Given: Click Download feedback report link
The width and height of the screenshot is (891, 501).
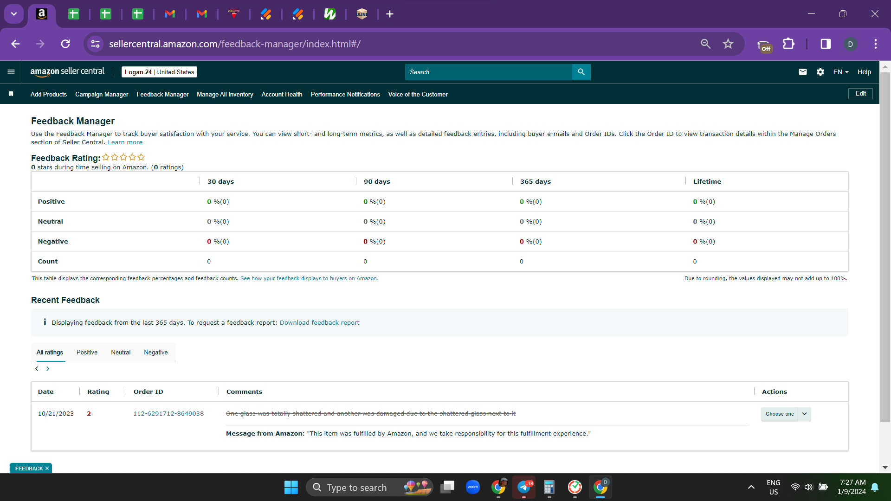Looking at the screenshot, I should (319, 323).
